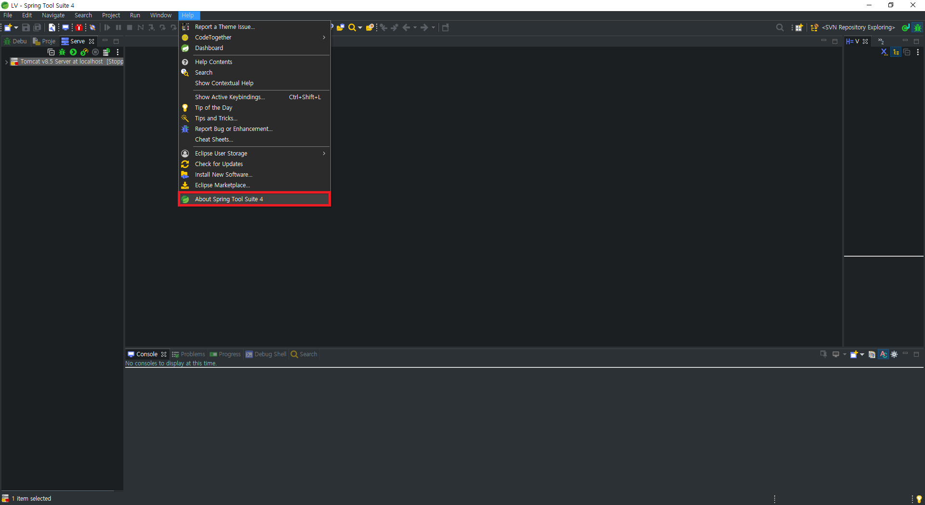Click the Terminate debug toolbar icon

pos(130,27)
